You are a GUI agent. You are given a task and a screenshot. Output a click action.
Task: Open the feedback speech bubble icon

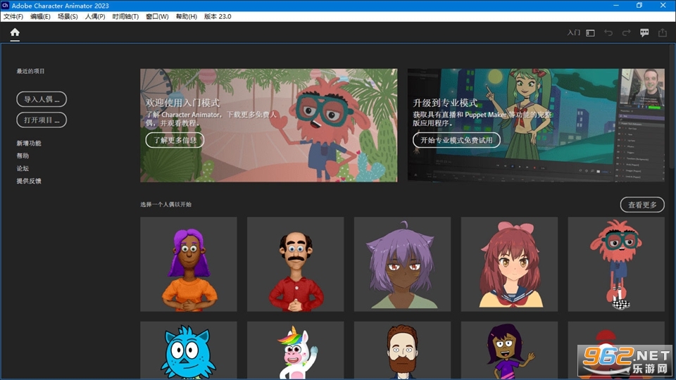click(644, 33)
